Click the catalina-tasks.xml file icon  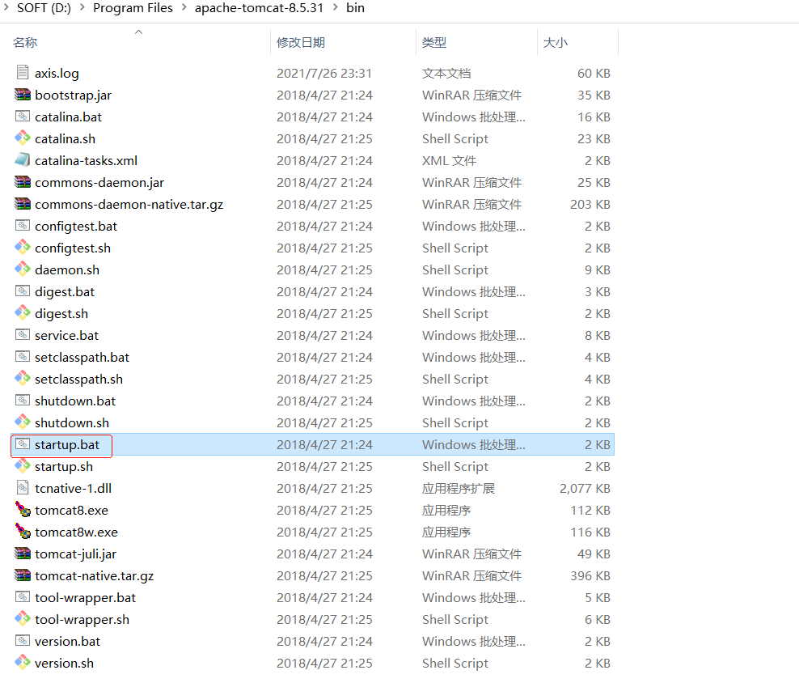[23, 159]
